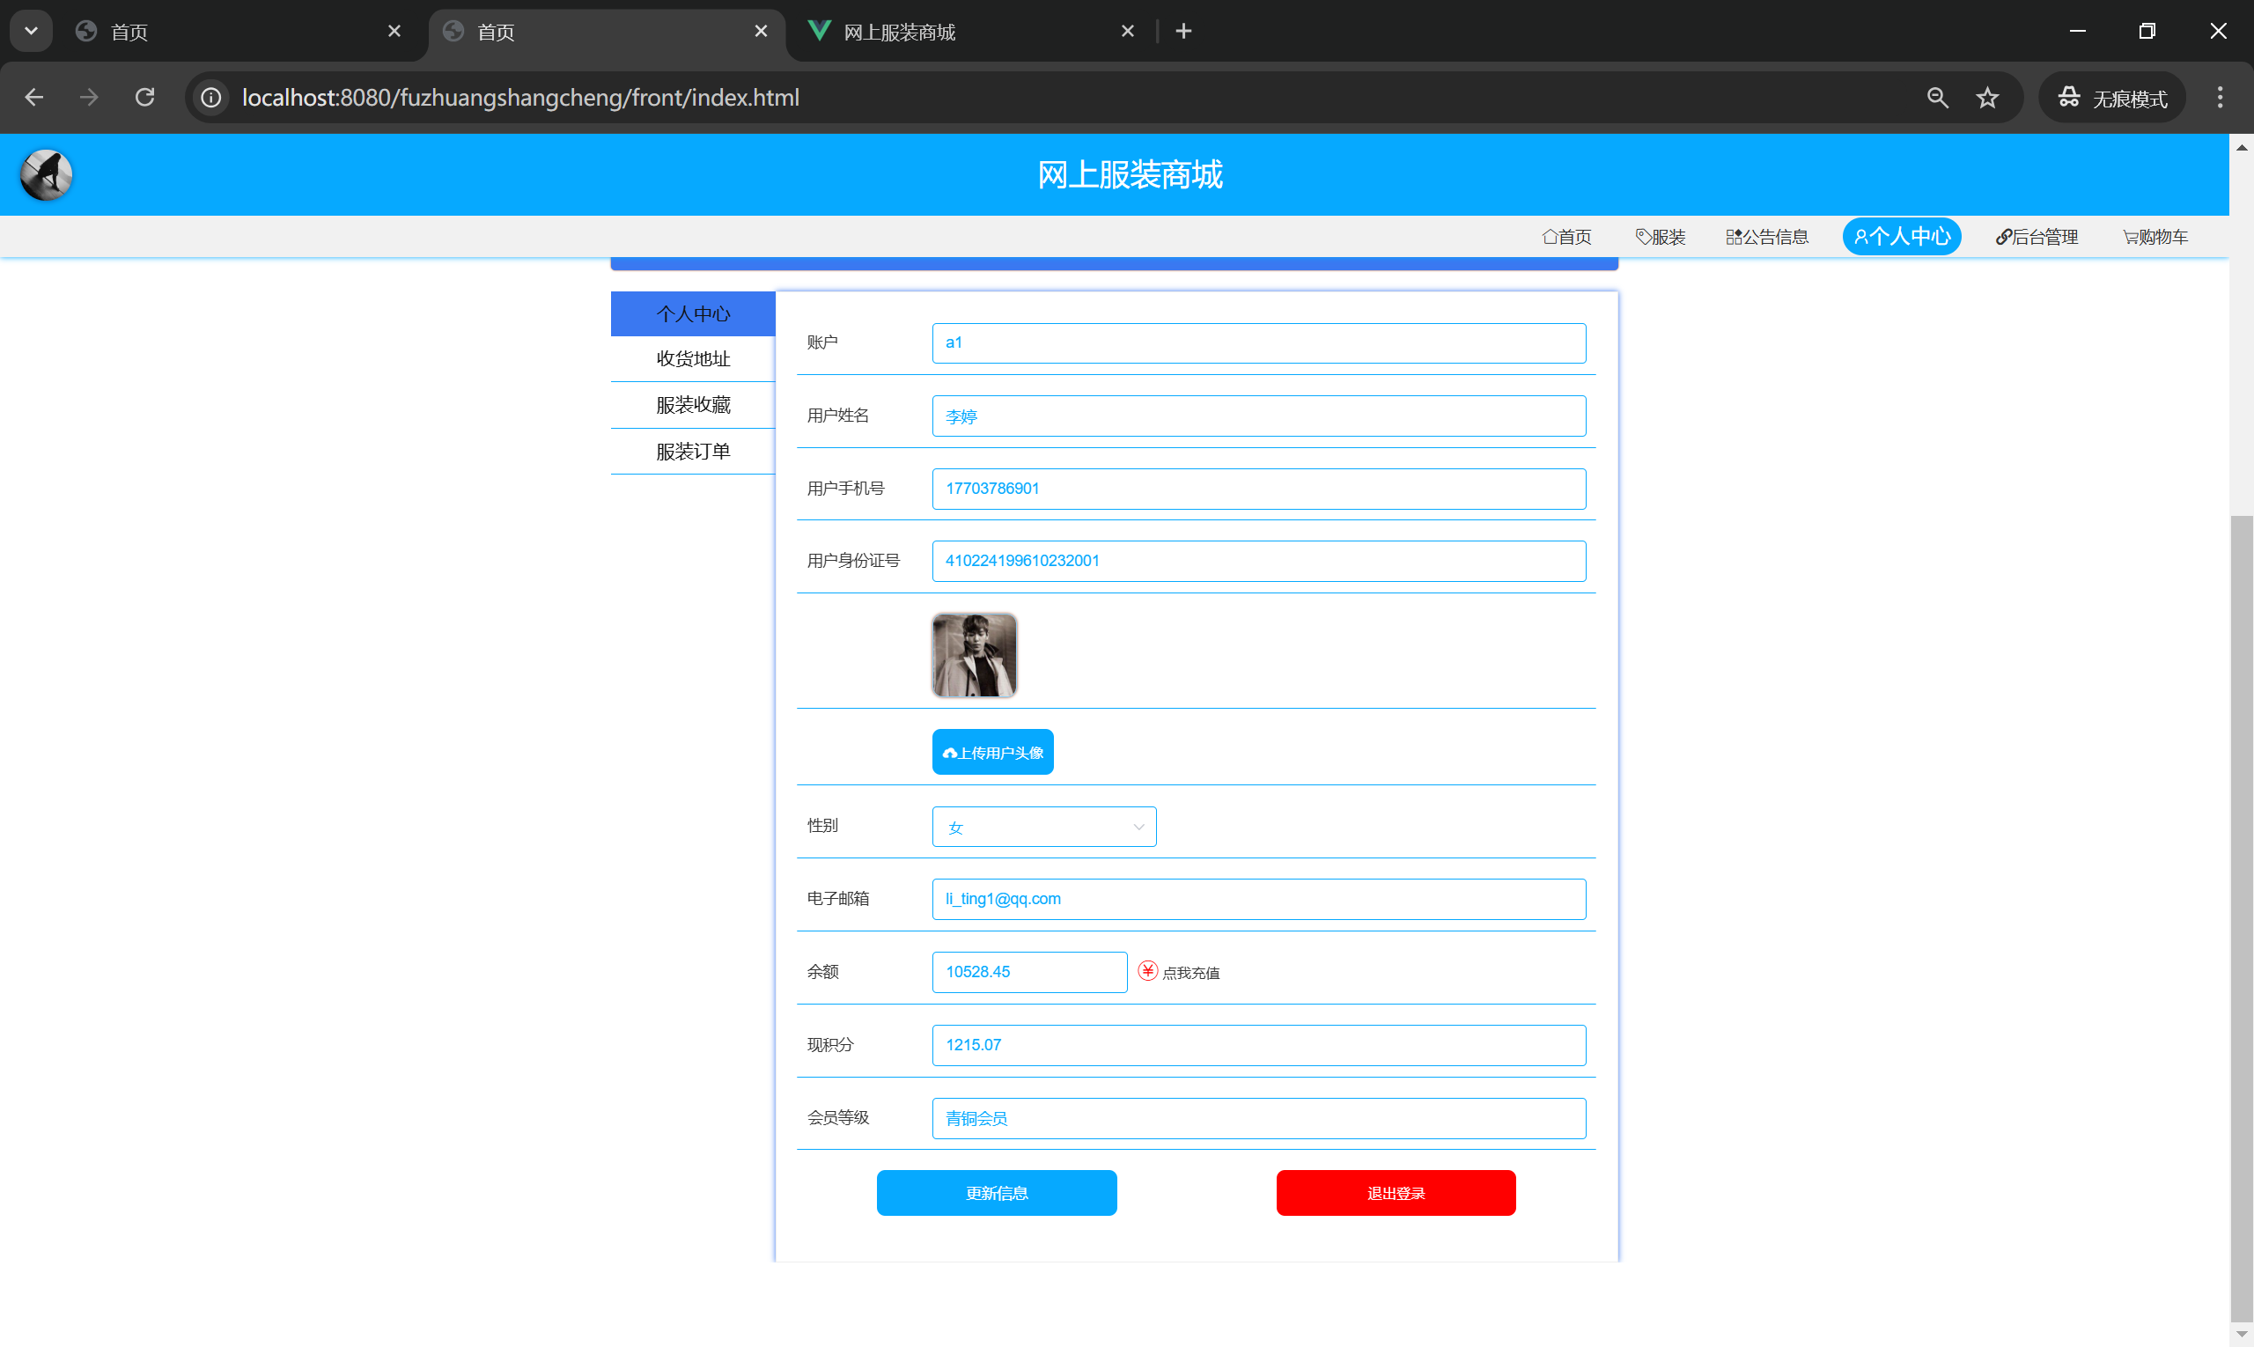Close the first 首页 tab
Viewport: 2254px width, 1347px height.
[x=394, y=31]
